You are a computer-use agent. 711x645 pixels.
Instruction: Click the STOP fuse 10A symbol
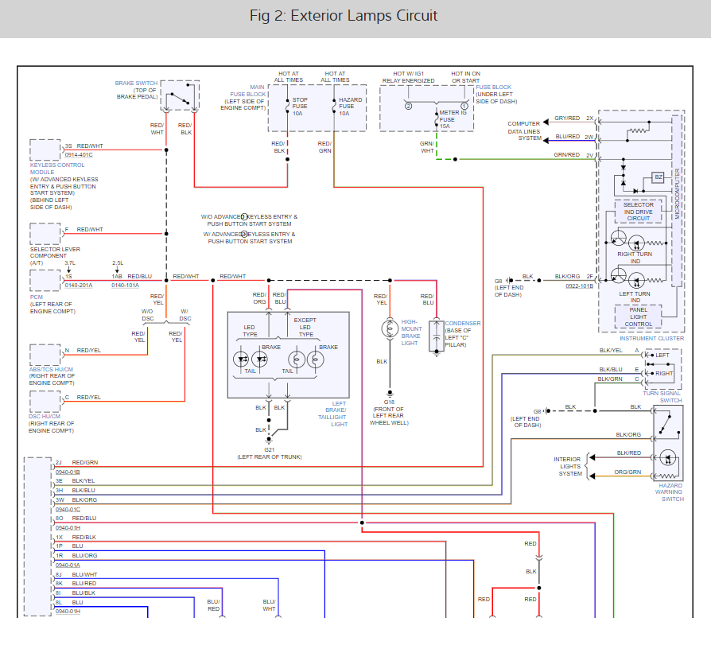click(287, 107)
